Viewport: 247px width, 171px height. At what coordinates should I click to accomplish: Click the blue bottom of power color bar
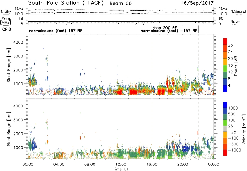[x=225, y=89]
